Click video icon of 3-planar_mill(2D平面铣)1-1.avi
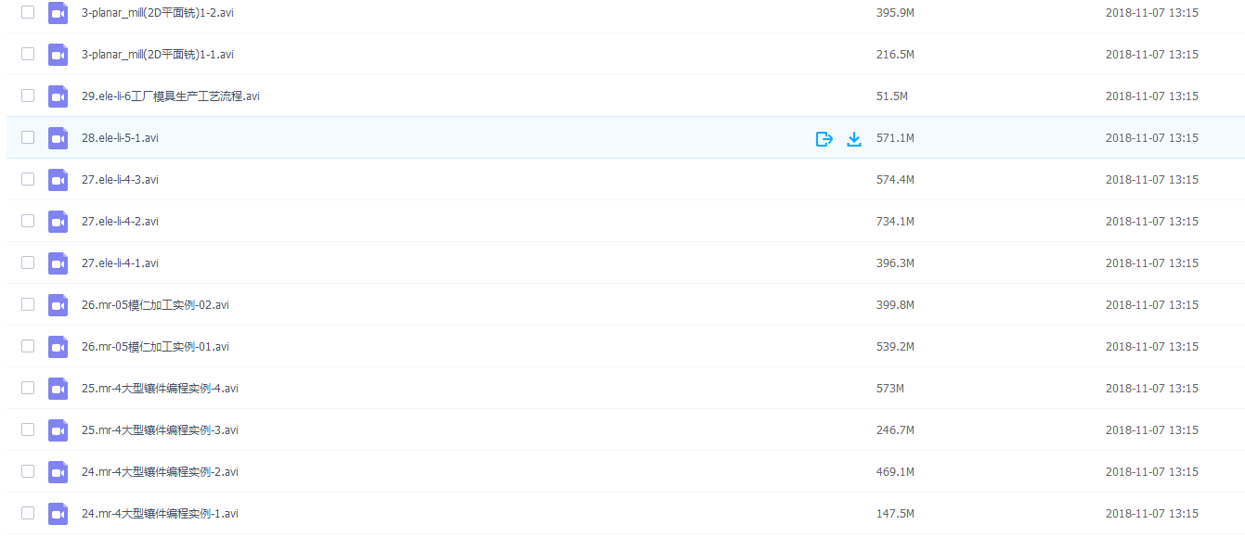The image size is (1245, 538). tap(58, 55)
